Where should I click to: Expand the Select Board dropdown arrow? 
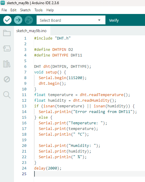(99, 20)
